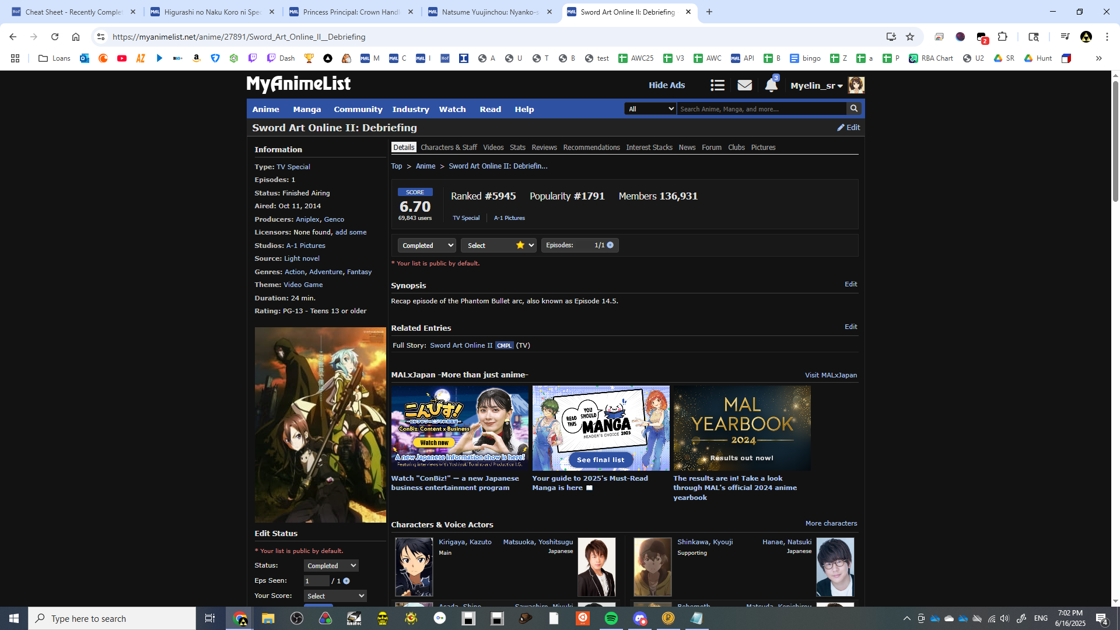The image size is (1120, 630).
Task: Open the score Select dropdown with star
Action: (x=498, y=246)
